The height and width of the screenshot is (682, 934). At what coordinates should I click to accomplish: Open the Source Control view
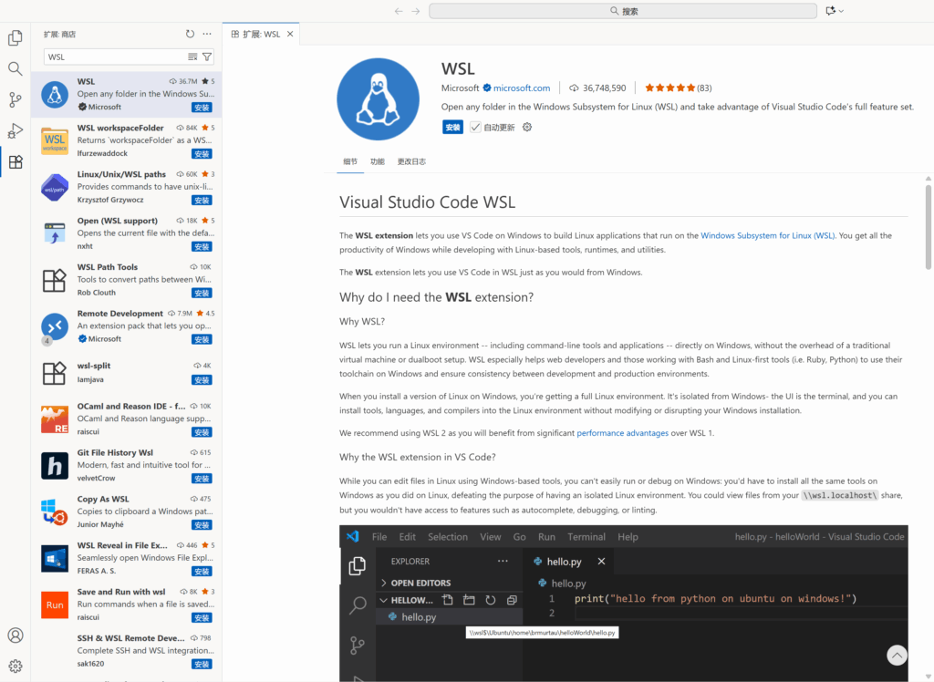[15, 100]
